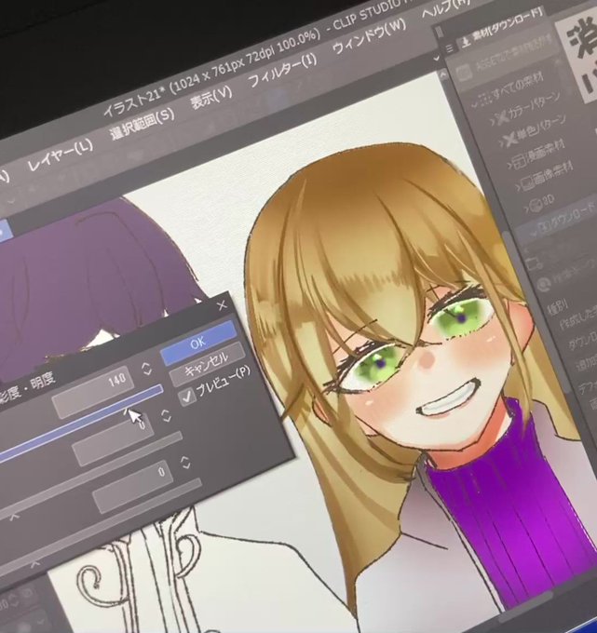Click the キャンセル button
This screenshot has height=633, width=597.
click(x=207, y=364)
